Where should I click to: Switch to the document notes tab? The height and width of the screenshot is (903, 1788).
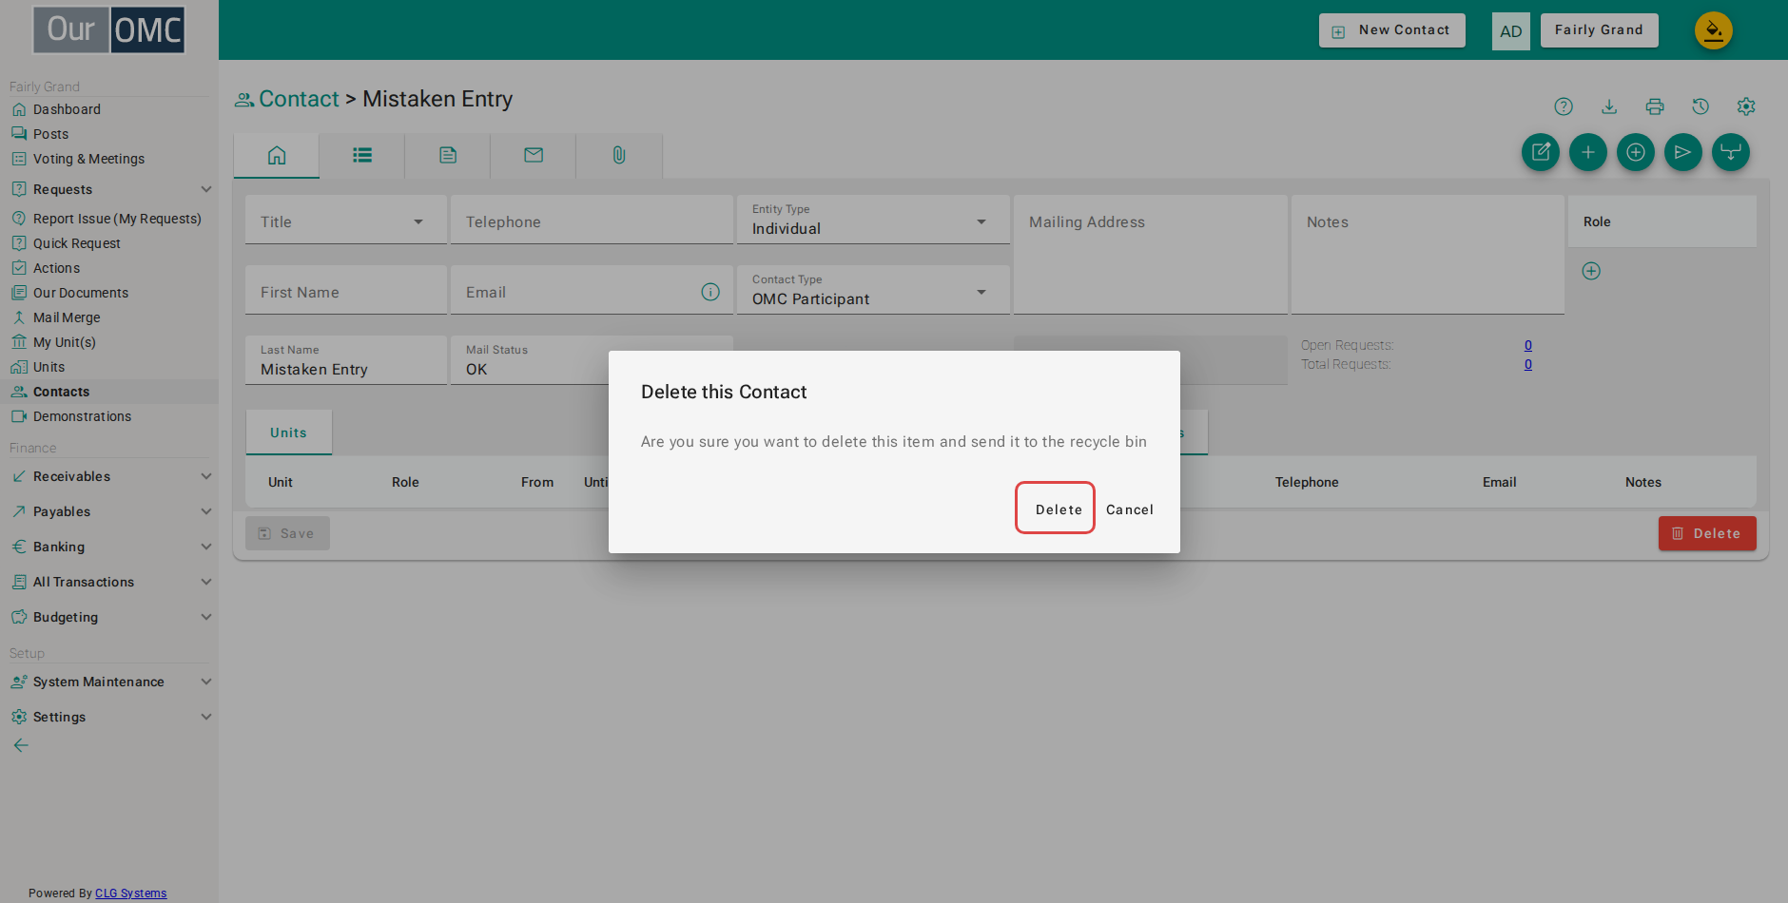448,155
